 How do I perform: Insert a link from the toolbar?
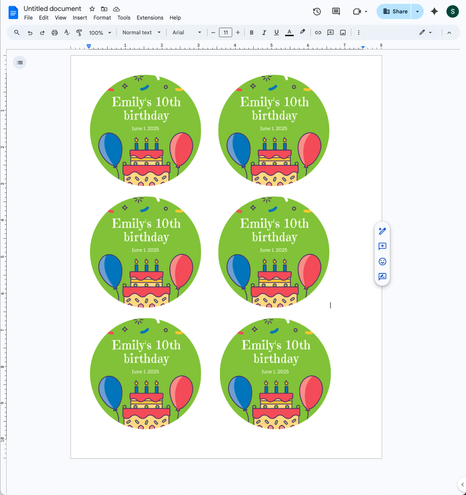(317, 32)
